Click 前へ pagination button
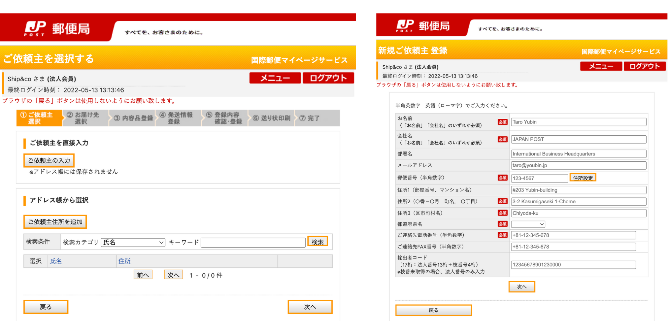Image resolution: width=668 pixels, height=334 pixels. (x=143, y=275)
